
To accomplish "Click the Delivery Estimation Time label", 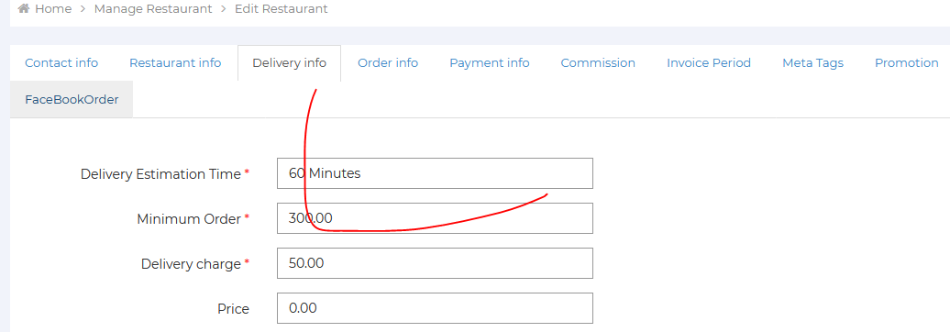I will [160, 174].
